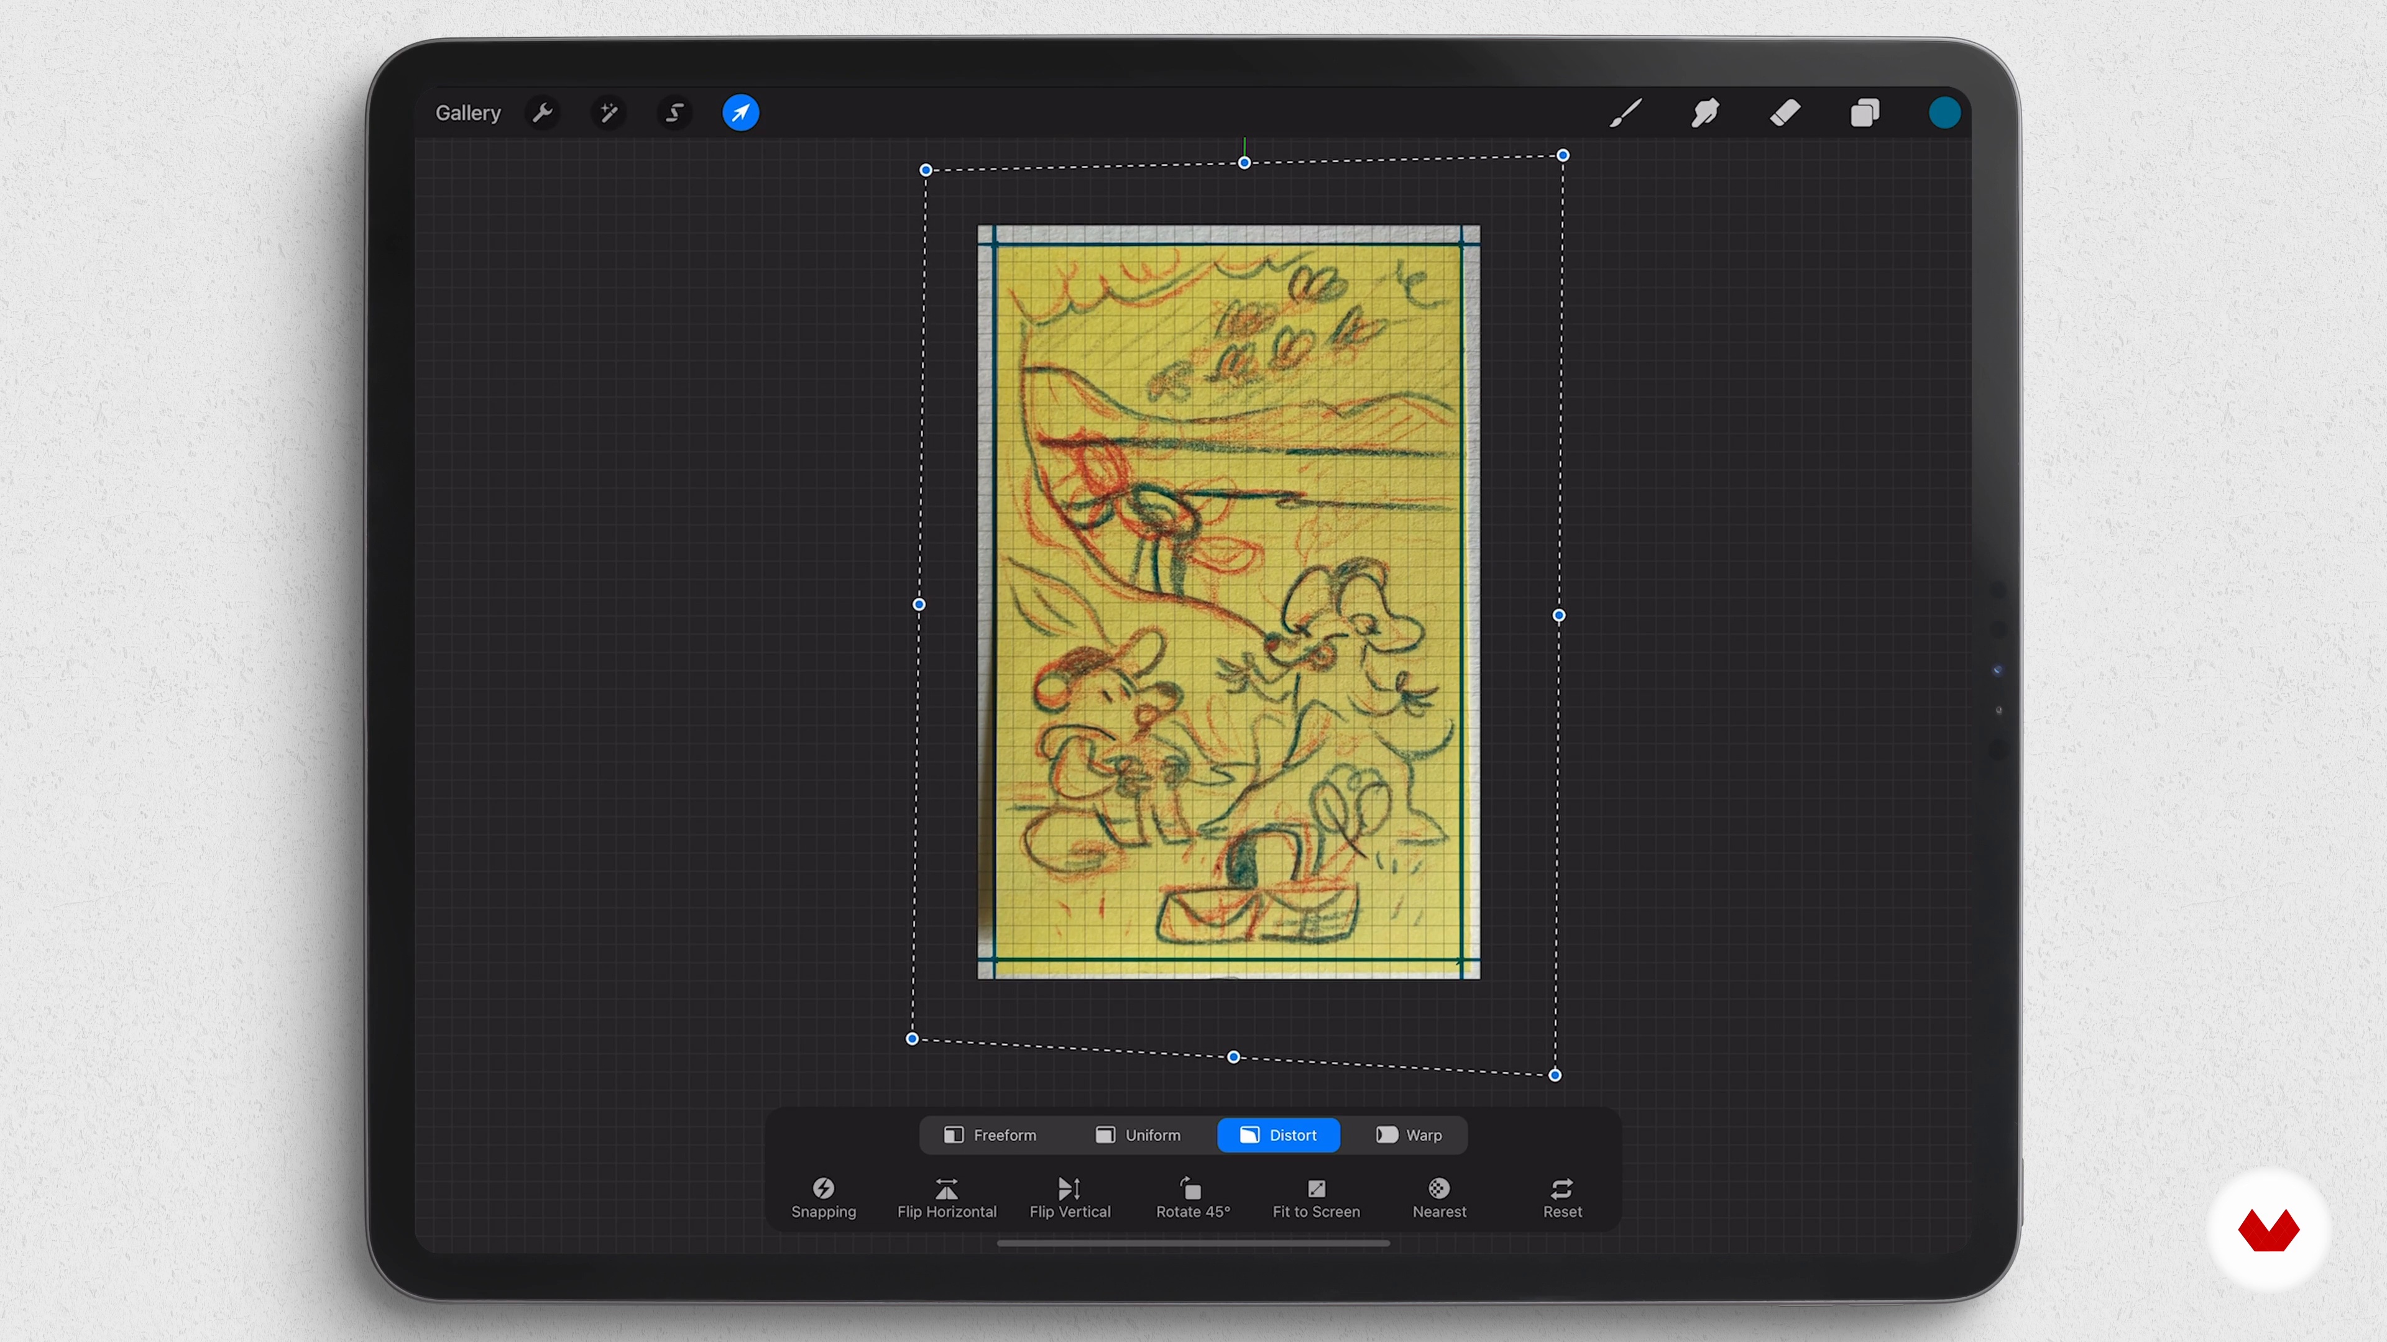Switch to Uniform transform mode
2387x1342 pixels.
click(x=1139, y=1134)
